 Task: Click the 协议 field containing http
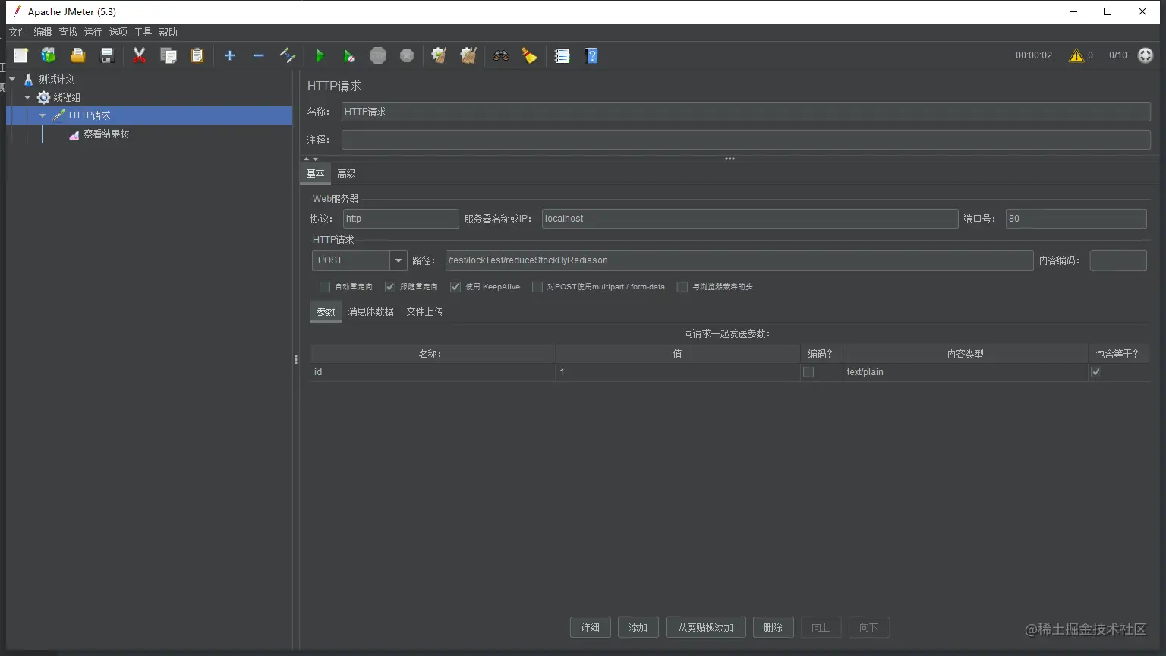(401, 219)
